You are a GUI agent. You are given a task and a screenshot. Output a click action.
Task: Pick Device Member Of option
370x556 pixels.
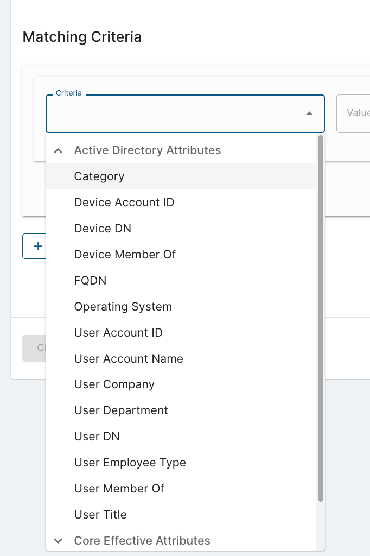click(x=125, y=255)
